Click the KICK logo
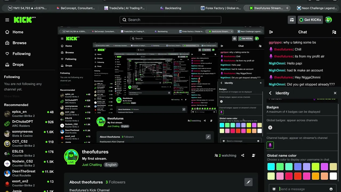341x192 pixels. pyautogui.click(x=25, y=20)
